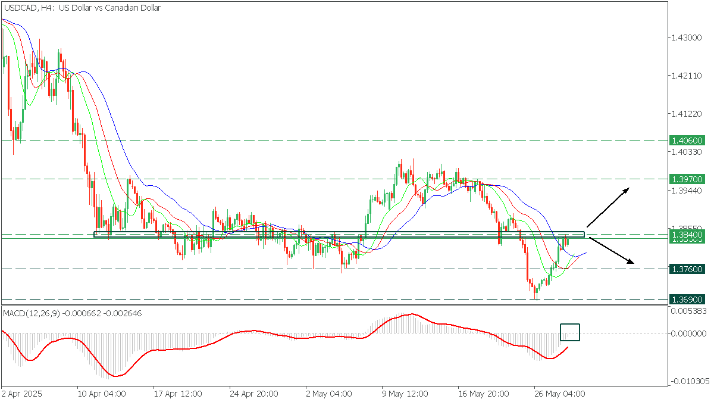
Task: Click the 1.40330 price axis label
Action: pyautogui.click(x=686, y=152)
